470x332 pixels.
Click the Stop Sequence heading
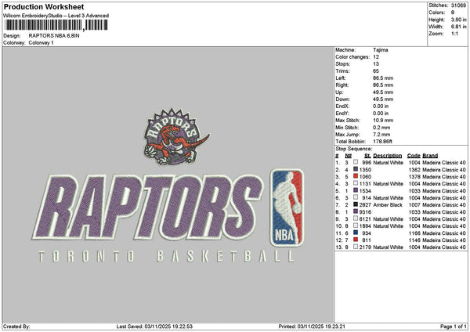pyautogui.click(x=353, y=149)
